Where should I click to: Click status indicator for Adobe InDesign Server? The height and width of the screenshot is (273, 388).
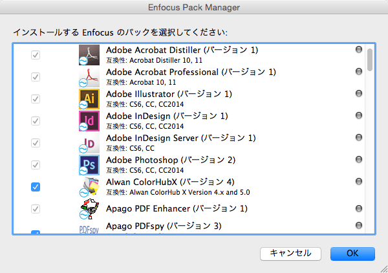(x=359, y=138)
